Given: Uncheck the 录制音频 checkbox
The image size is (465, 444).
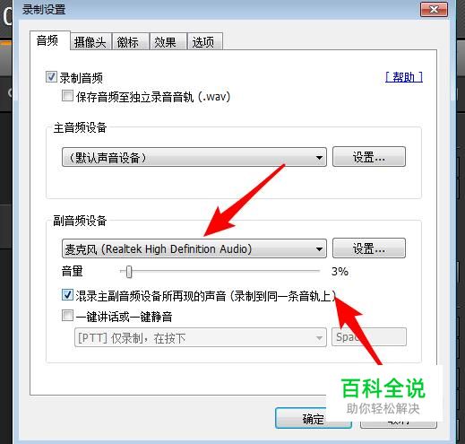Looking at the screenshot, I should (51, 77).
